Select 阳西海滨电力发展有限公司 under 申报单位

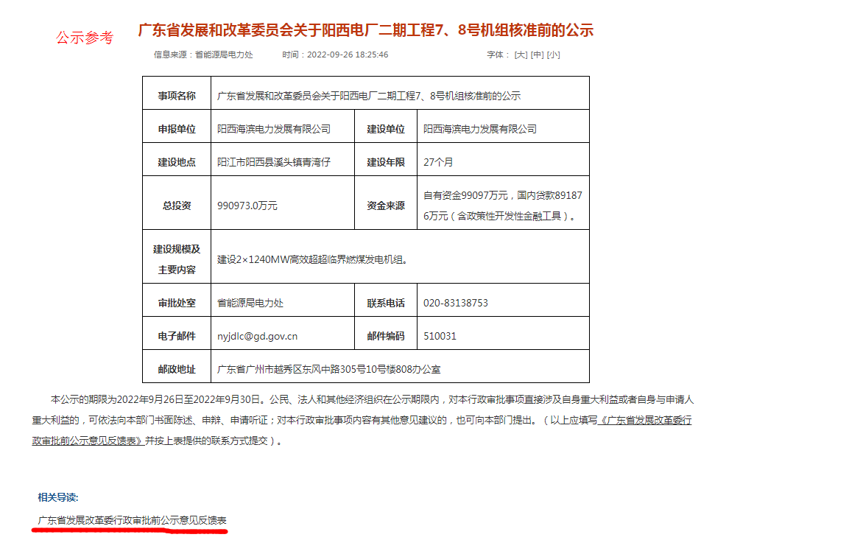click(273, 129)
